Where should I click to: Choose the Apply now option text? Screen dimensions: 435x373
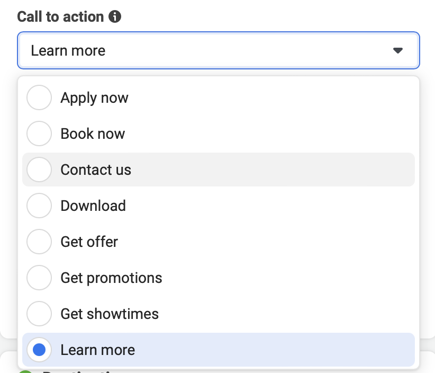point(94,98)
